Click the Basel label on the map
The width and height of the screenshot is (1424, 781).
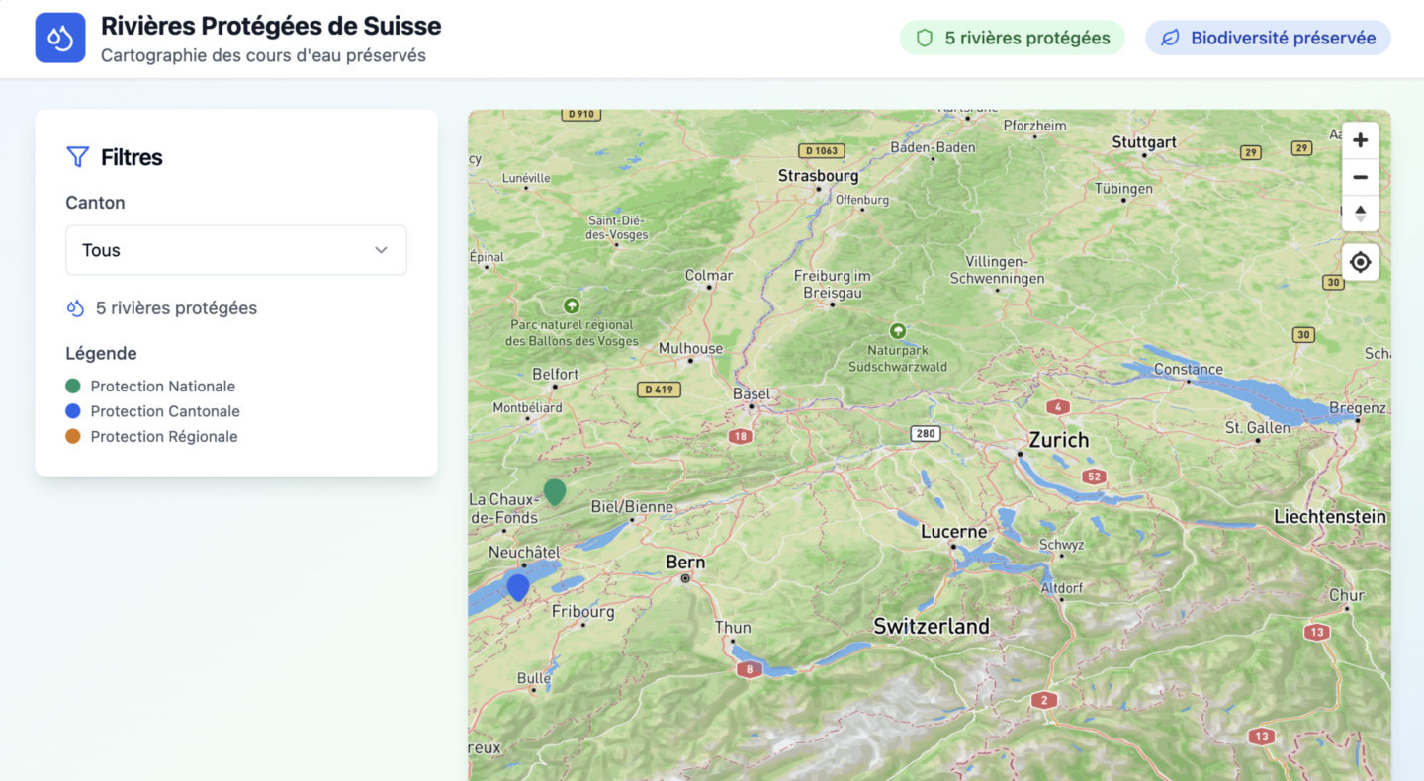coord(752,393)
